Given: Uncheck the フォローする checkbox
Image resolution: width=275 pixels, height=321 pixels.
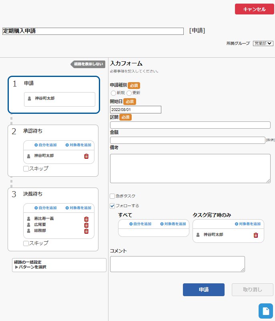Looking at the screenshot, I should [112, 206].
